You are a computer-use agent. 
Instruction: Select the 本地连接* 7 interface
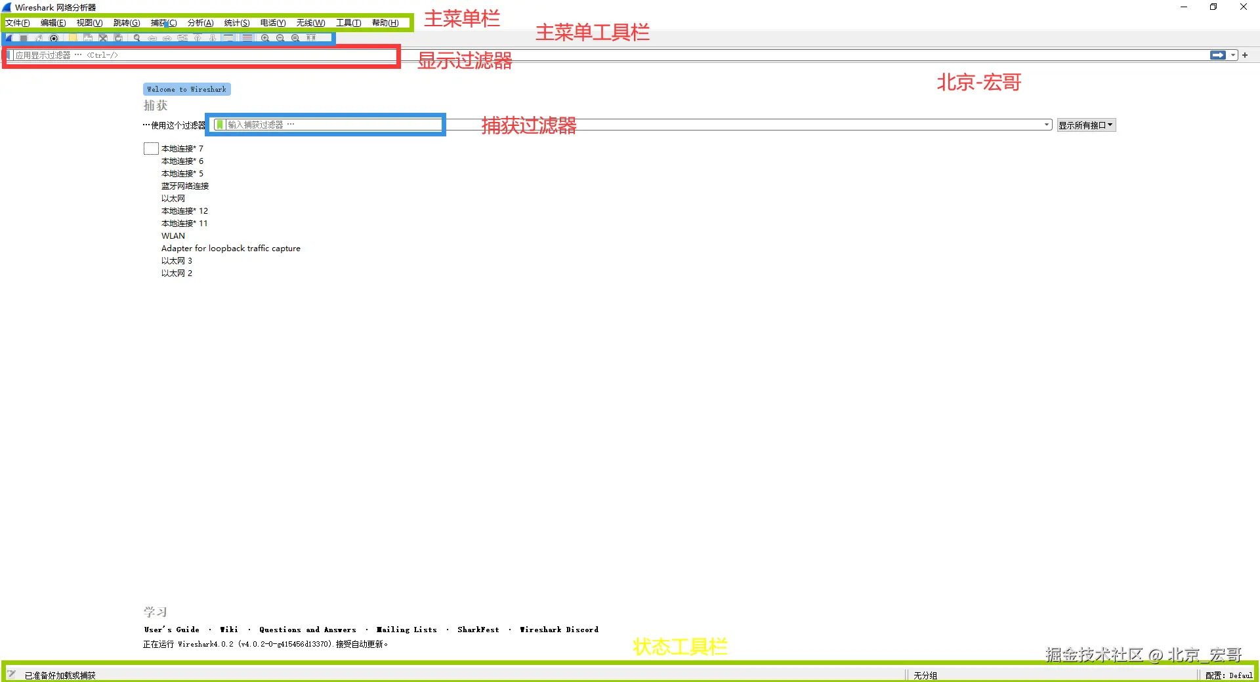tap(182, 149)
